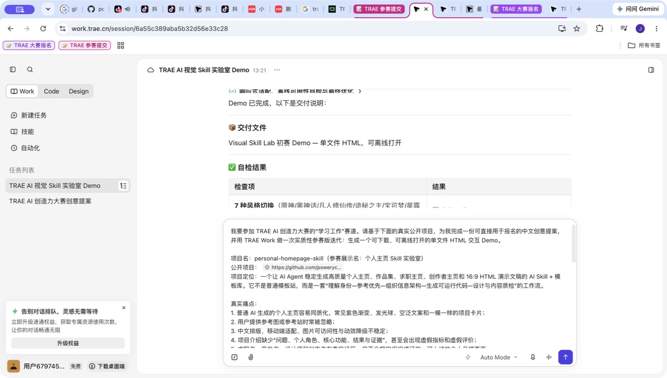Expand the collapsed step chevron above Demo 已完成
The height and width of the screenshot is (378, 667).
click(360, 91)
